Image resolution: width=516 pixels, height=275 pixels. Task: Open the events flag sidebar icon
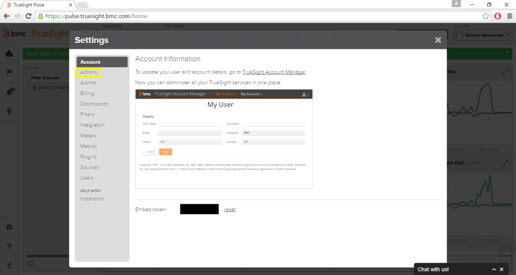pos(9,73)
